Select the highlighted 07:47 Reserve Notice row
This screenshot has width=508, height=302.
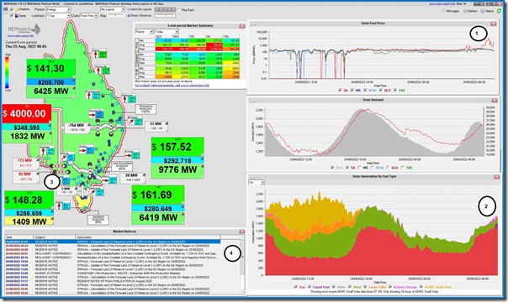113,242
